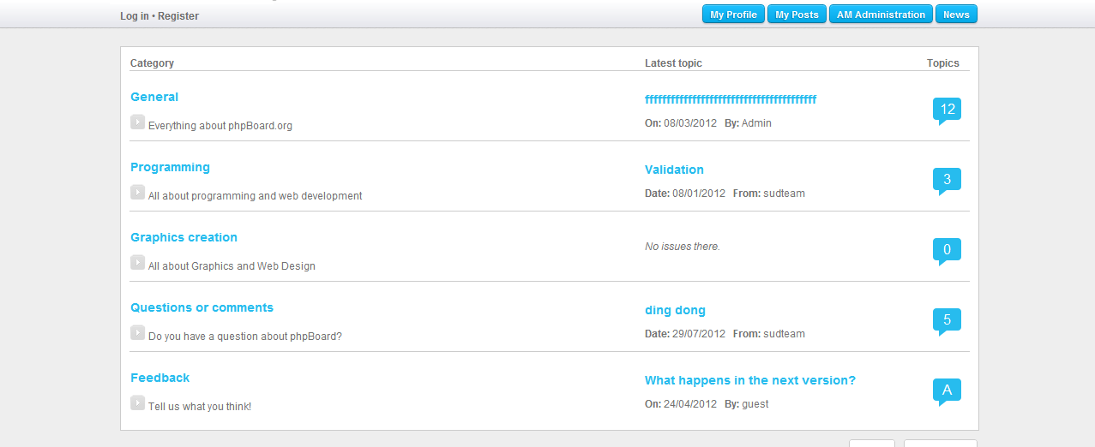
Task: Open What happens in the next version topic
Action: click(749, 381)
